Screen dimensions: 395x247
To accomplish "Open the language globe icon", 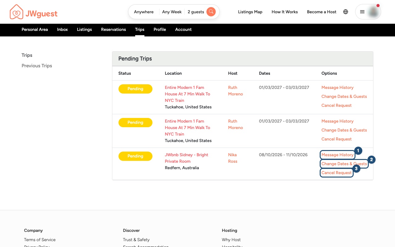I will [346, 12].
